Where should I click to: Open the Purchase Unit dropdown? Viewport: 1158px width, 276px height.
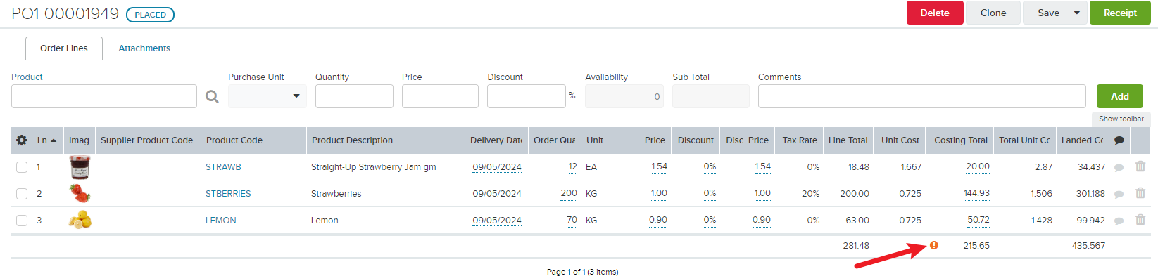[x=268, y=96]
